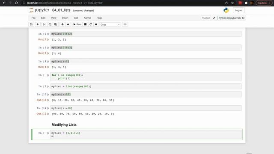The height and width of the screenshot is (154, 274).
Task: Click the browser Update button
Action: pos(264,3)
